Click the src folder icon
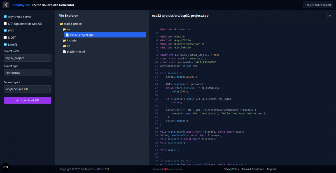Viewport: 336px width, 173px height. 64,29
